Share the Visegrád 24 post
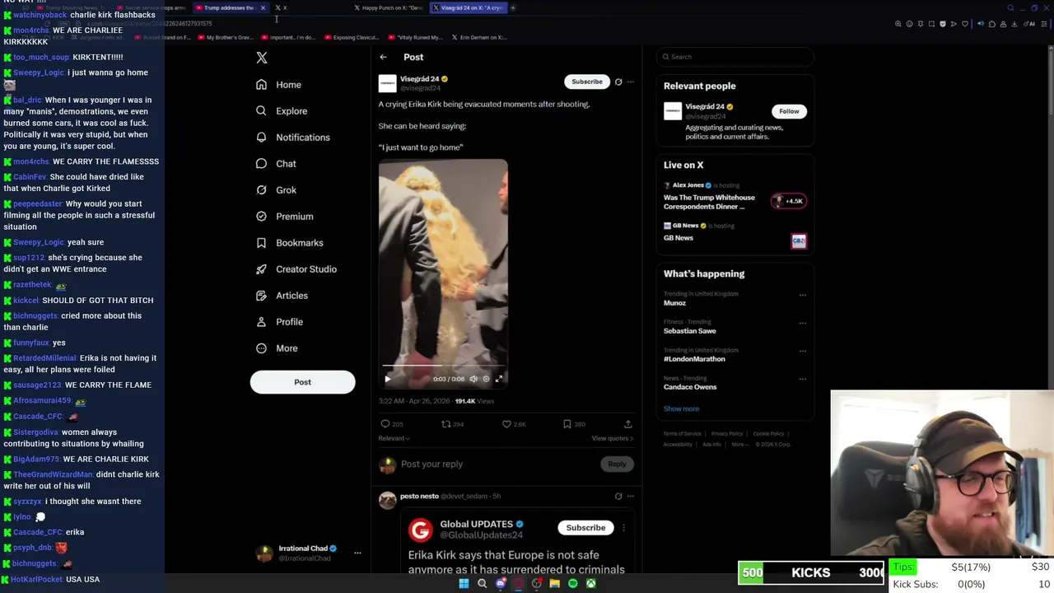 coord(628,424)
